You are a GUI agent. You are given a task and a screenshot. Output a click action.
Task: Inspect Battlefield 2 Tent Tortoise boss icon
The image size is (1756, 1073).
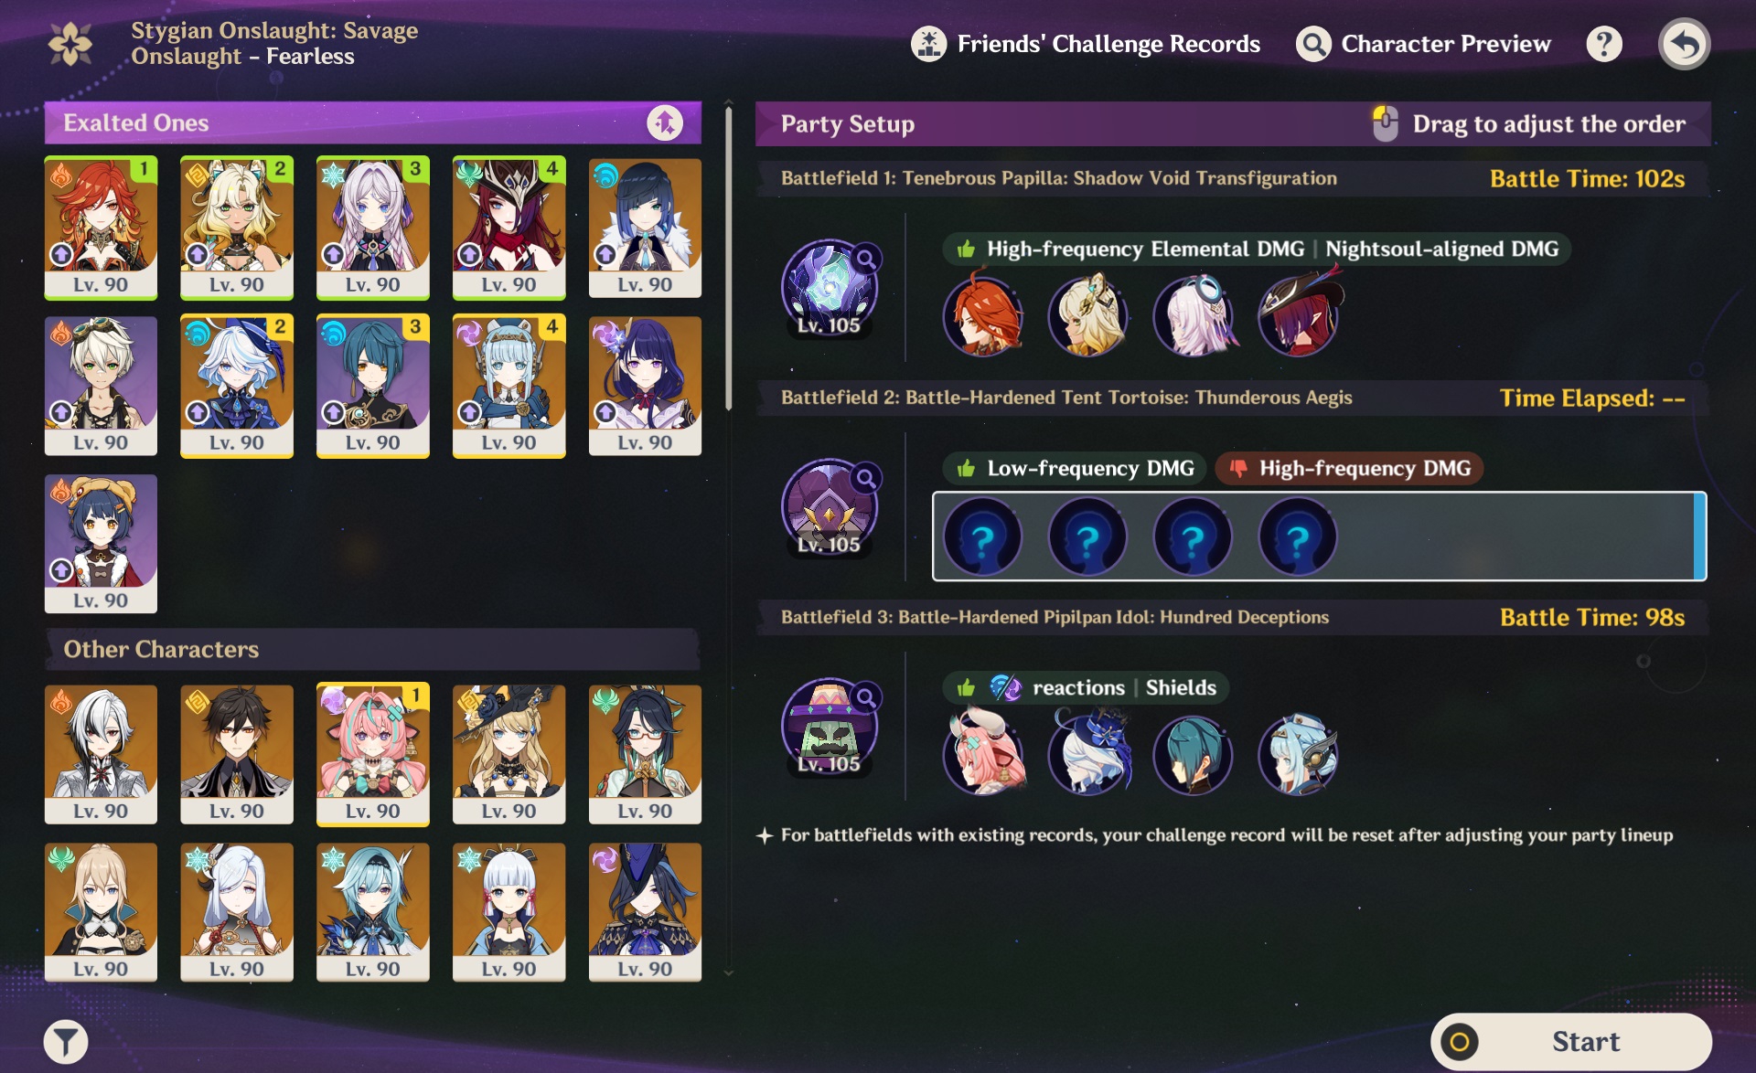(829, 506)
